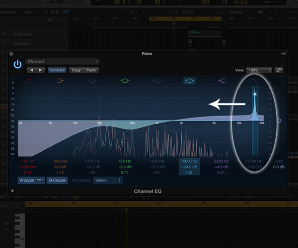
Task: Select the 20.0 Hz frequency value
Action: pos(61,161)
